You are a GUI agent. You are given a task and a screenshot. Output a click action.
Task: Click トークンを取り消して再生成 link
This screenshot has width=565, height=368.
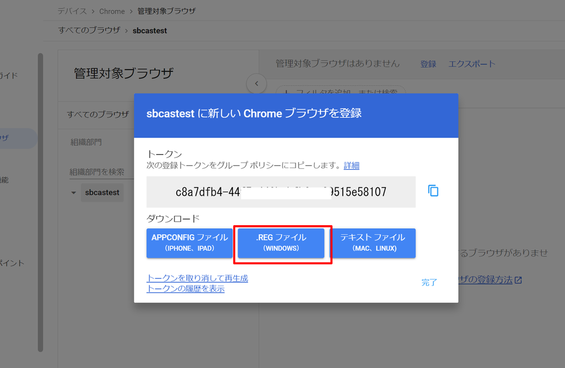pos(197,278)
